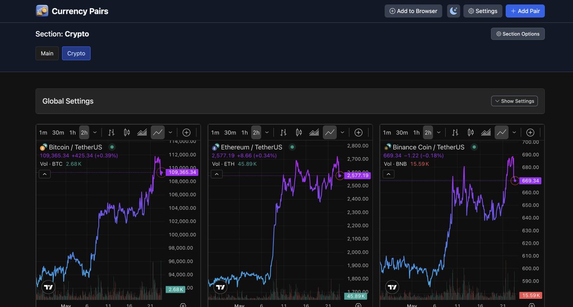This screenshot has width=573, height=307.
Task: Switch to the Main section tab
Action: click(x=47, y=53)
